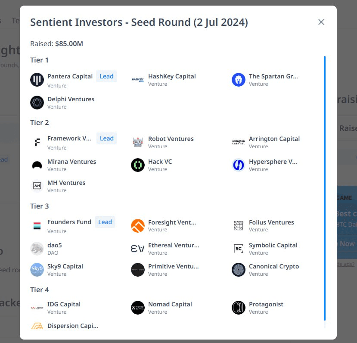Select The Spartan Group helmet icon
Screen dimensions: 357x343
coord(239,80)
